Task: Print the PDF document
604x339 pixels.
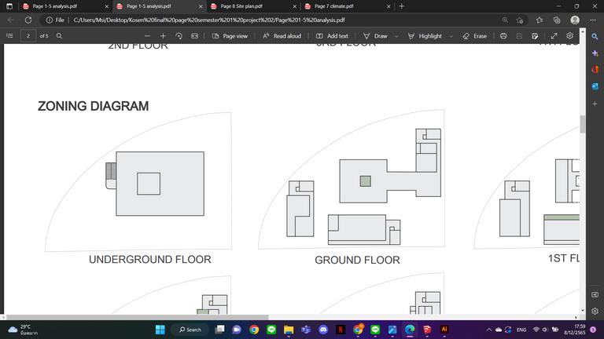Action: tap(503, 36)
